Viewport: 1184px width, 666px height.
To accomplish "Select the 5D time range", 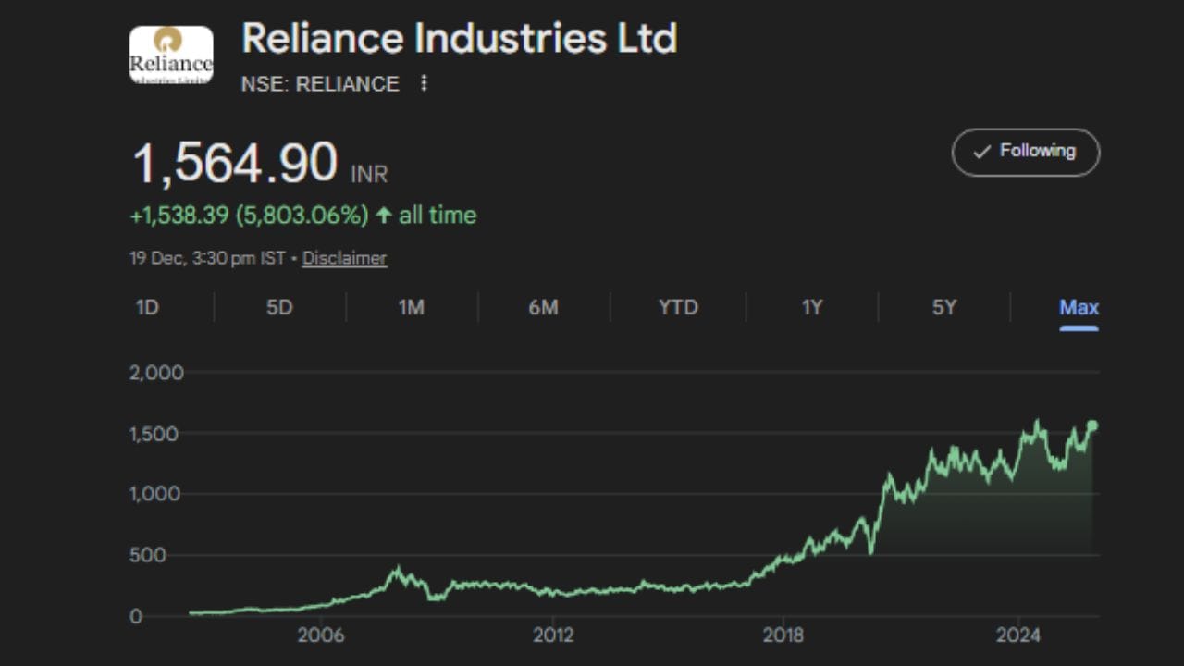I will click(279, 307).
